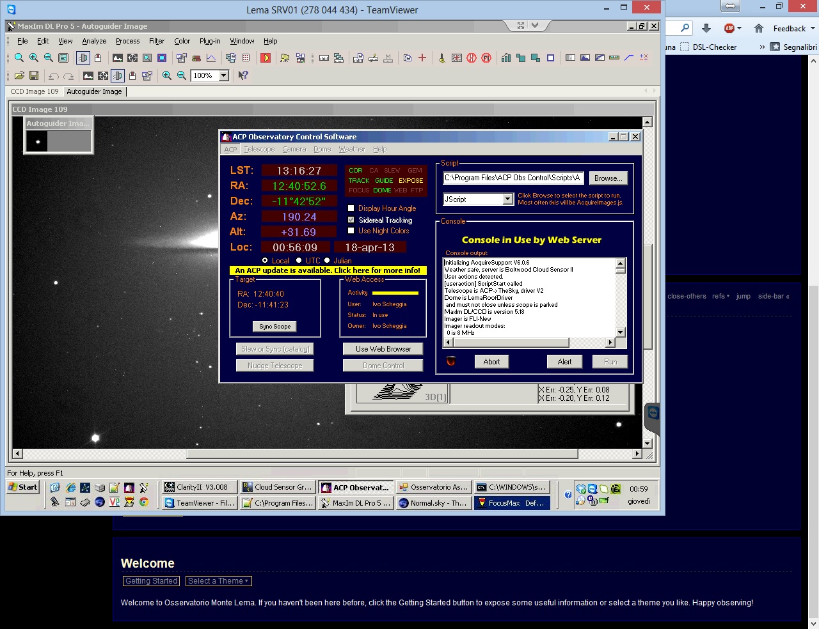
Task: Click the Save floppy disk icon
Action: pyautogui.click(x=34, y=75)
